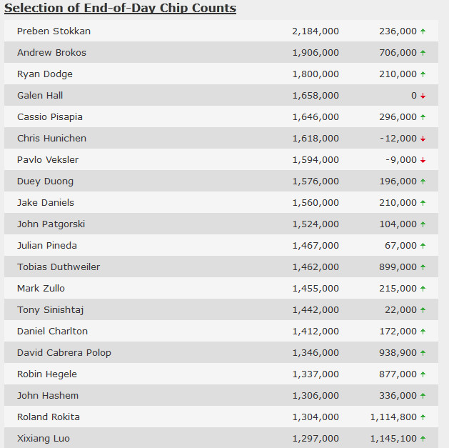This screenshot has width=449, height=448.
Task: Click green arrow beside Tobias Duthweiler's 899,000
Action: point(423,267)
